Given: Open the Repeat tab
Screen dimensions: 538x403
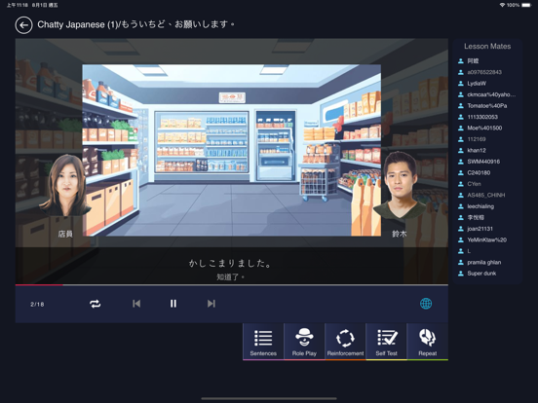Looking at the screenshot, I should [428, 342].
